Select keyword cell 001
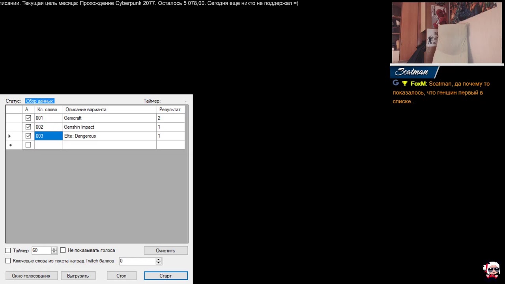This screenshot has width=505, height=284. [x=49, y=118]
